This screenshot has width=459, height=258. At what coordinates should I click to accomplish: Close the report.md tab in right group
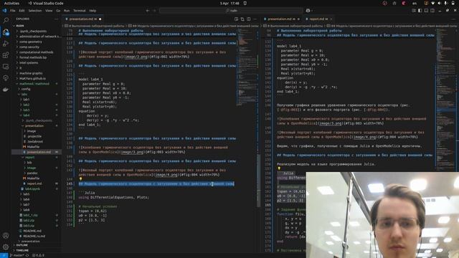point(331,19)
